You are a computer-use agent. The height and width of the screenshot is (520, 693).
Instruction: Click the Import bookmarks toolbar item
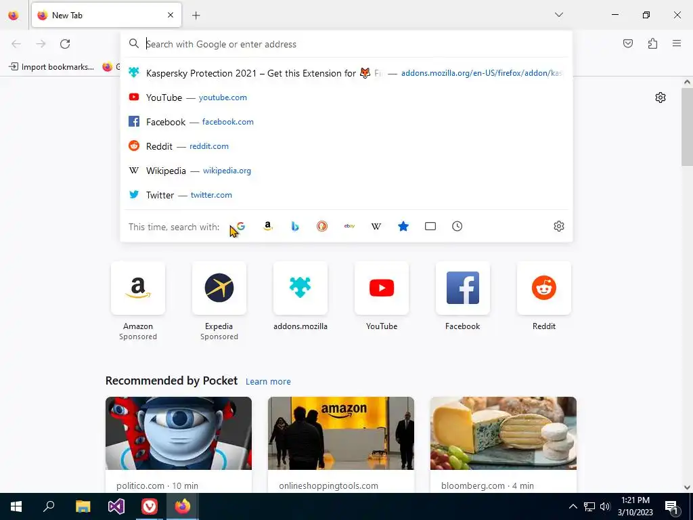(51, 67)
